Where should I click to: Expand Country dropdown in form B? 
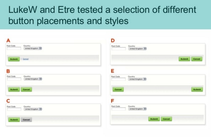tap(33, 79)
